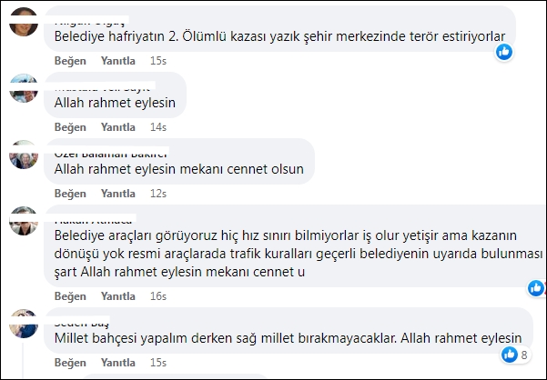Like the 'Millet bahçesi yapalım' comment with Beğen

70,362
